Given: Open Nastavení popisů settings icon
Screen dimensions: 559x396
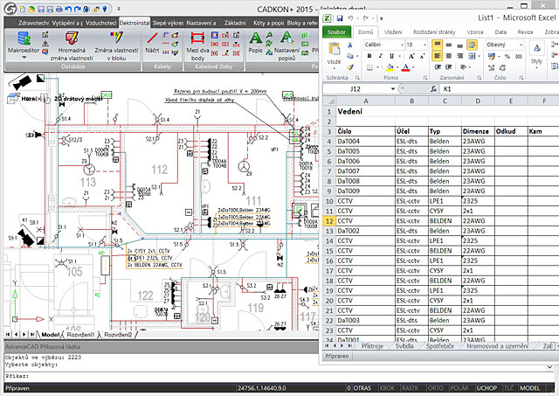Looking at the screenshot, I should pyautogui.click(x=286, y=38).
